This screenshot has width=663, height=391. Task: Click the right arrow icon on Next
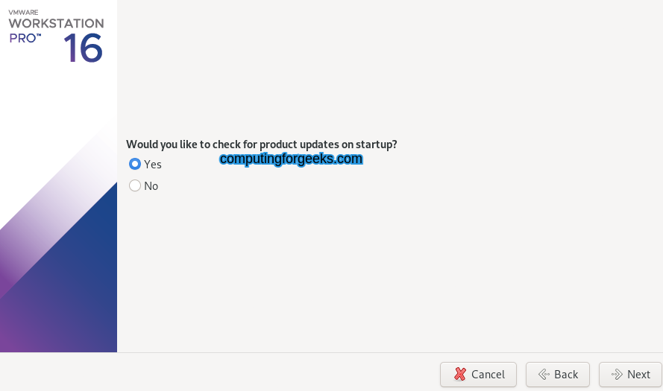tap(617, 375)
